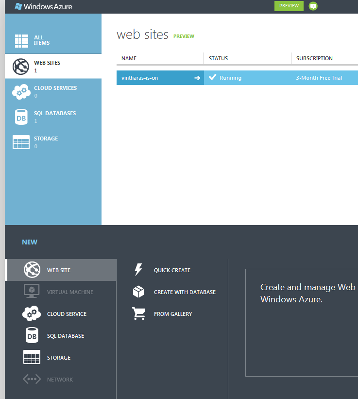The height and width of the screenshot is (399, 358).
Task: Choose STORAGE in NEW panel
Action: pos(59,358)
